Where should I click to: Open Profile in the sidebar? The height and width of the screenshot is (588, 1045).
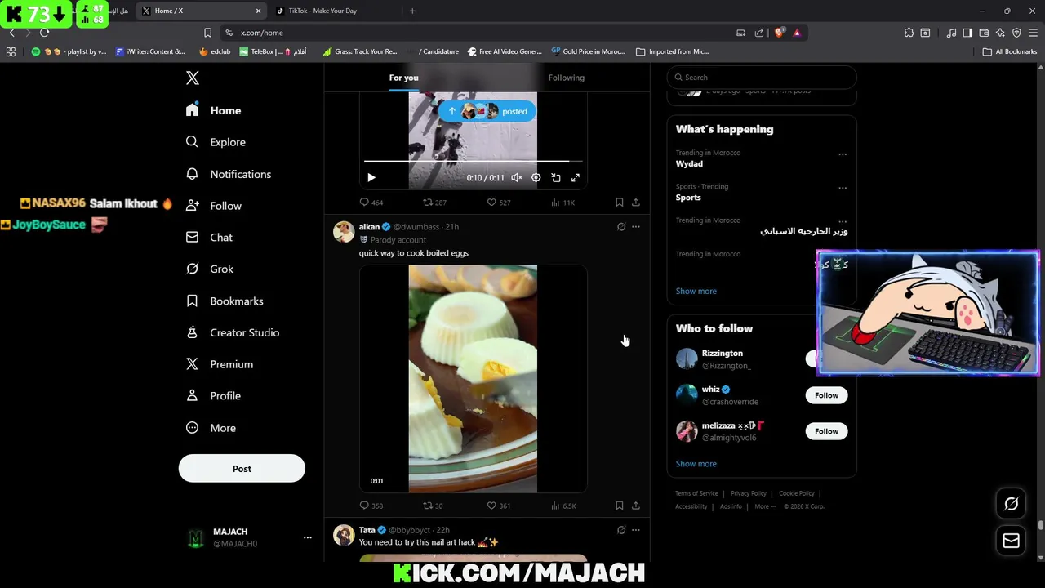click(x=213, y=396)
